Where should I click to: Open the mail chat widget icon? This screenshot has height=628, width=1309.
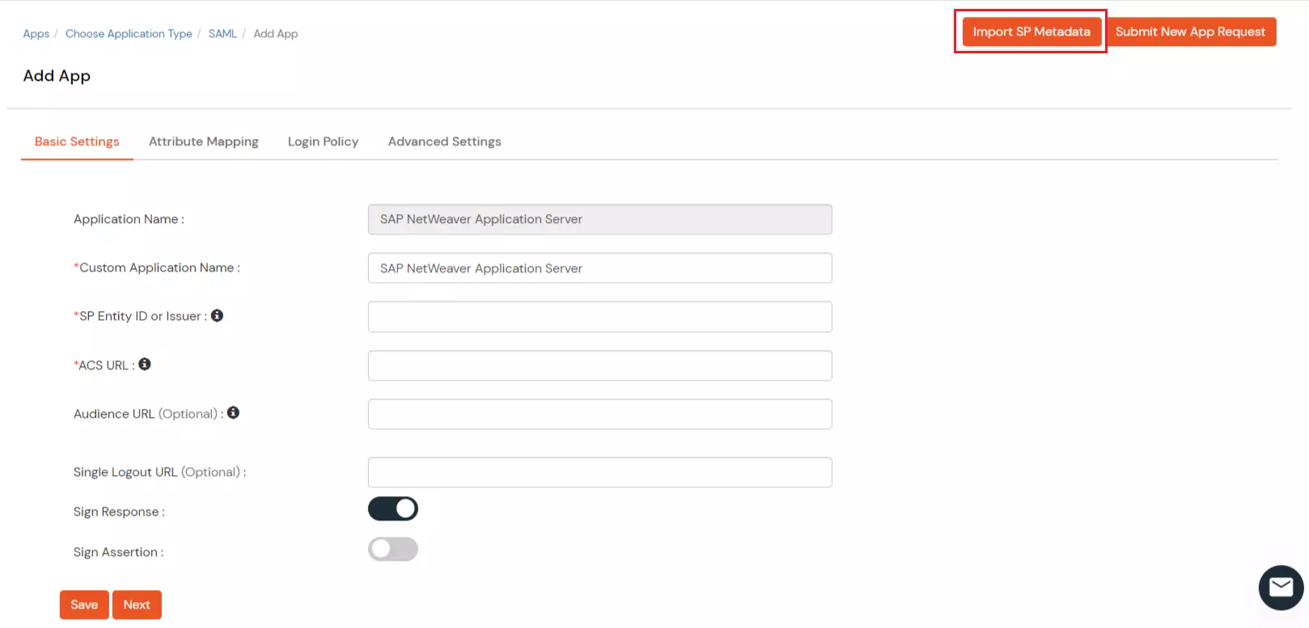click(1281, 588)
